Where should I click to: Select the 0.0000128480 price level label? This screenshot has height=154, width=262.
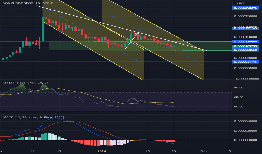[245, 41]
